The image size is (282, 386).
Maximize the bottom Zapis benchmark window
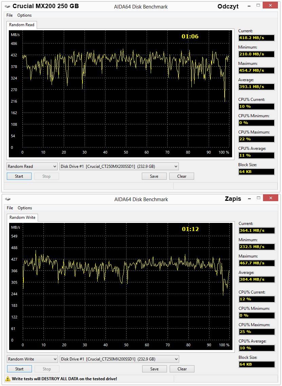(258, 198)
